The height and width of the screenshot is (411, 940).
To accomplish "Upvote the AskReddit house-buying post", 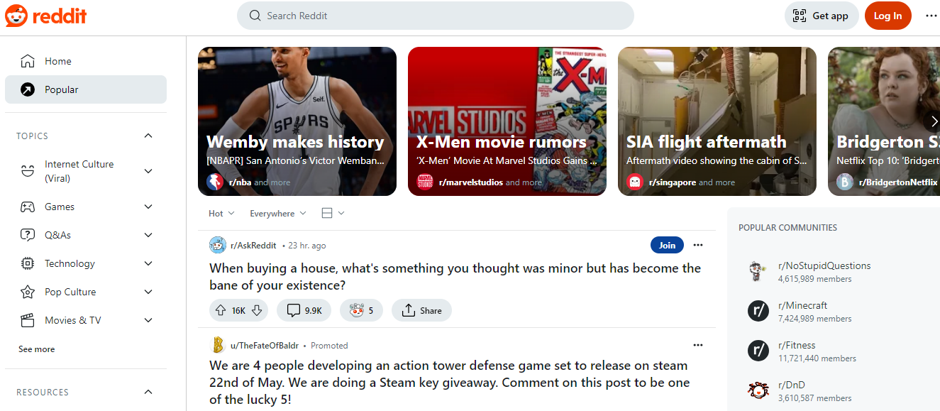I will (223, 310).
